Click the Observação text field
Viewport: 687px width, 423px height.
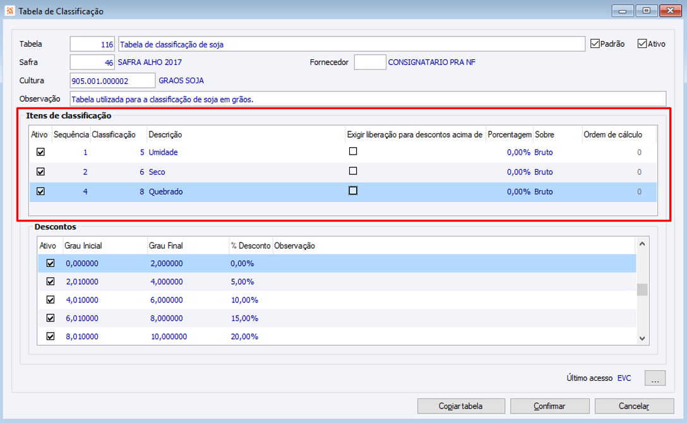point(368,99)
